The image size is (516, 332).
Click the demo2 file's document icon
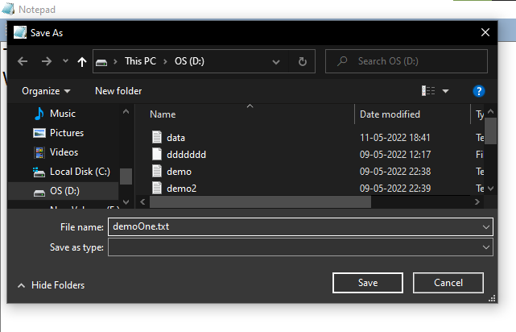click(x=157, y=188)
